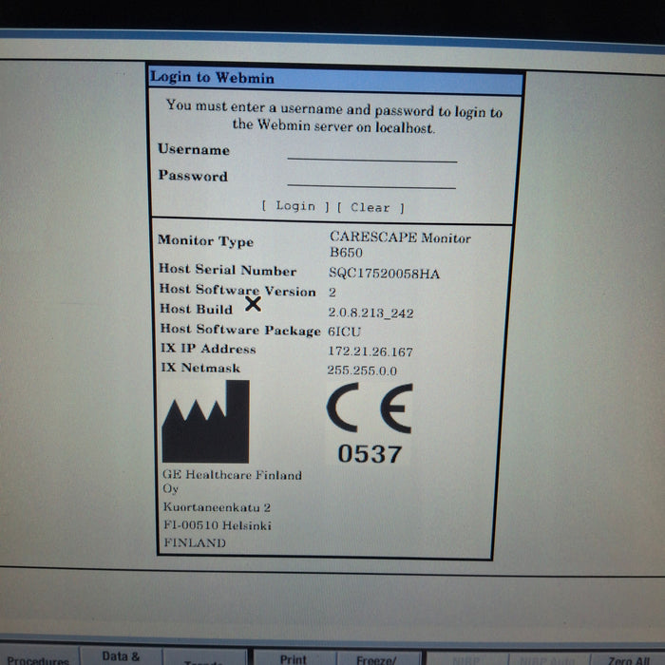This screenshot has height=665, width=665.
Task: Select the Print menu key
Action: click(294, 657)
